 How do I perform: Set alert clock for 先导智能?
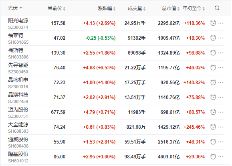click(x=213, y=68)
